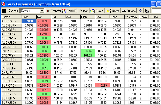This screenshot has width=161, height=105.
Task: Open the Quote tool
Action: 97,11
